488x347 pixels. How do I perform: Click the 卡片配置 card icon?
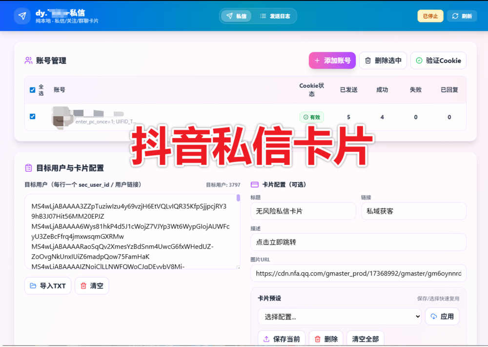click(255, 185)
